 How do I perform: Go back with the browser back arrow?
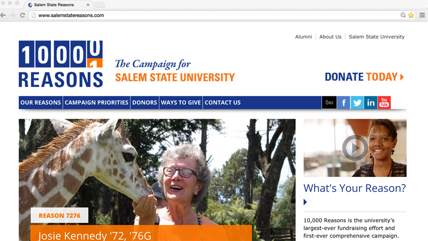point(3,15)
